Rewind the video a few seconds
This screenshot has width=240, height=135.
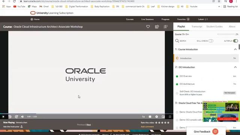[10, 117]
